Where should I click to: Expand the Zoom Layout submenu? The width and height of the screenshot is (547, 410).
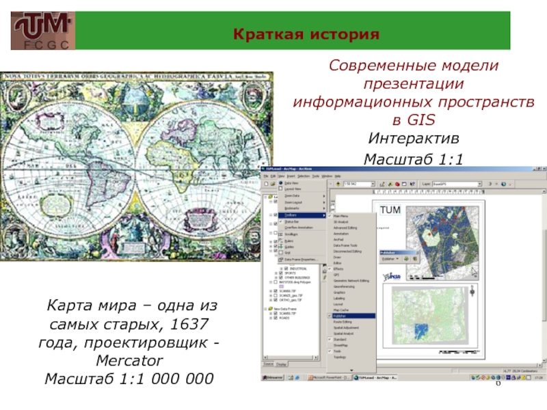[323, 202]
